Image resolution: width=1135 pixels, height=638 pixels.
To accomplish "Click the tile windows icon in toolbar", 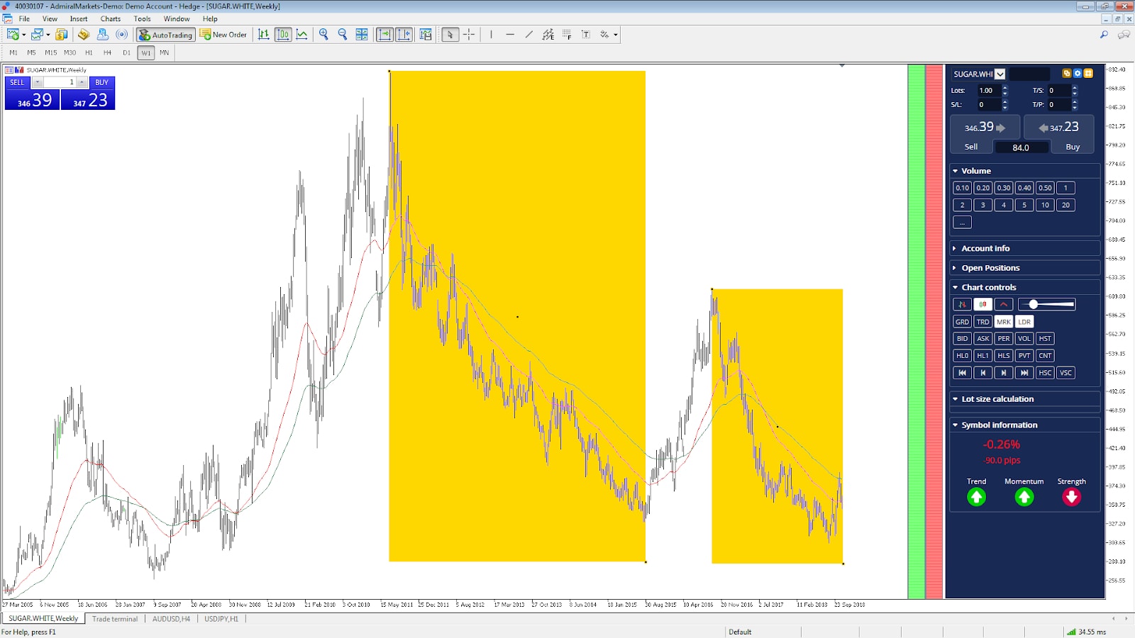I will pos(362,34).
